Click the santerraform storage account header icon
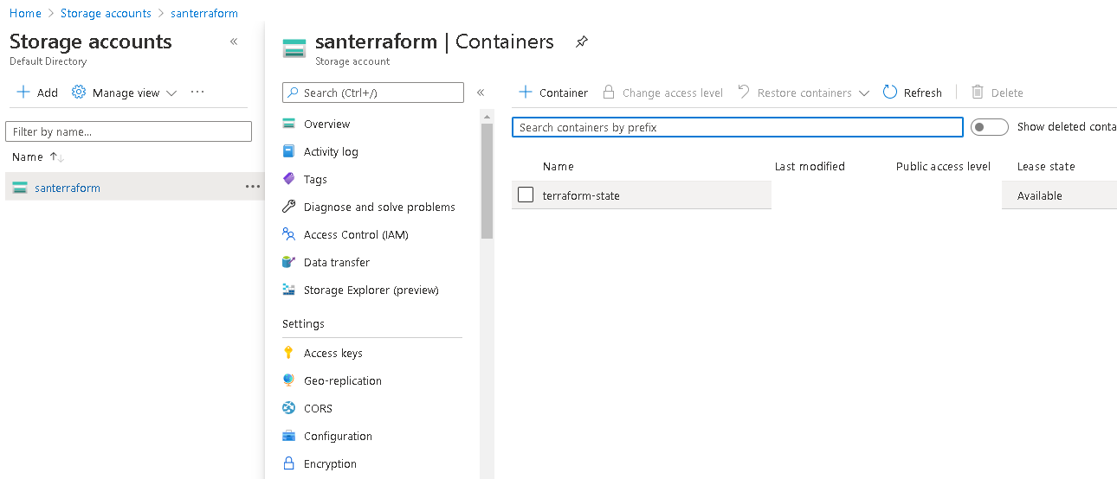The image size is (1117, 479). pos(294,48)
